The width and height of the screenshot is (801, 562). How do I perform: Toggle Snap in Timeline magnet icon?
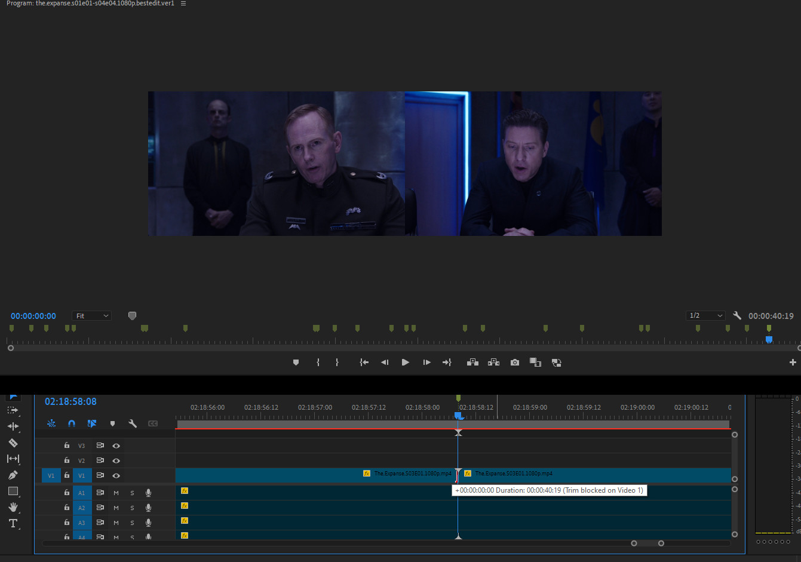(x=72, y=423)
